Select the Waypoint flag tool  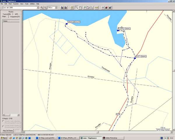[85, 7]
